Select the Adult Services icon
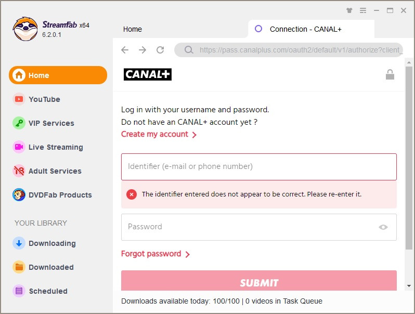Viewport: 415px width, 314px height. [19, 171]
